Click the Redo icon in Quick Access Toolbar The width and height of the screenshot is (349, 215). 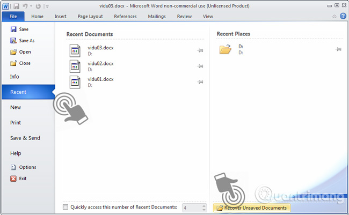pyautogui.click(x=38, y=6)
